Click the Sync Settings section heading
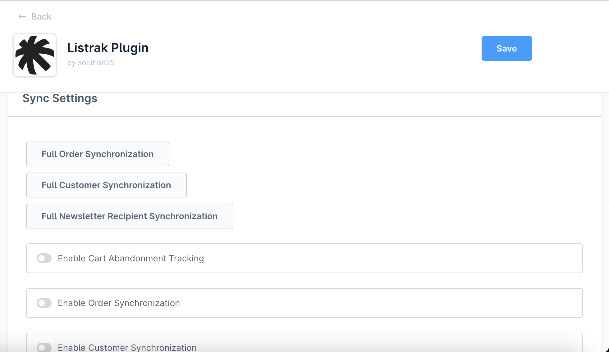This screenshot has height=352, width=609. coord(60,98)
